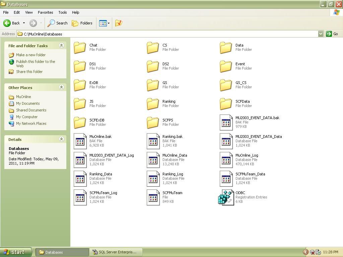Collapse the File and Folder Tasks panel
Image resolution: width=343 pixels, height=257 pixels.
click(61, 46)
